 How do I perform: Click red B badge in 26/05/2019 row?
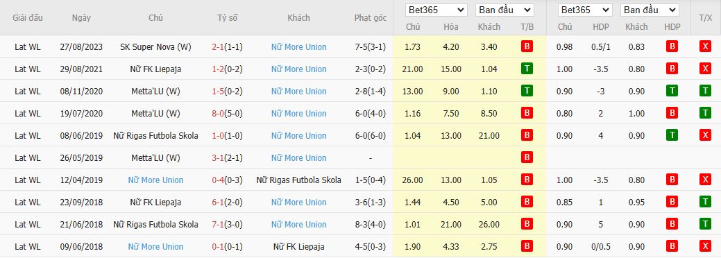(x=527, y=157)
